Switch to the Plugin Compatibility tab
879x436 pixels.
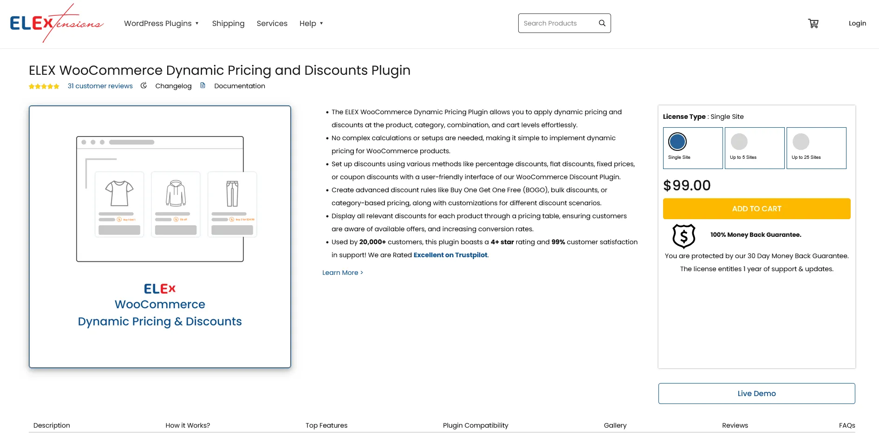tap(475, 425)
